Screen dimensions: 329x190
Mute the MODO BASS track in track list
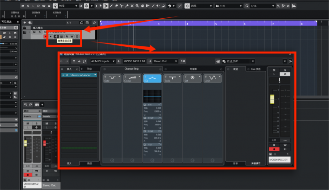click(x=34, y=32)
